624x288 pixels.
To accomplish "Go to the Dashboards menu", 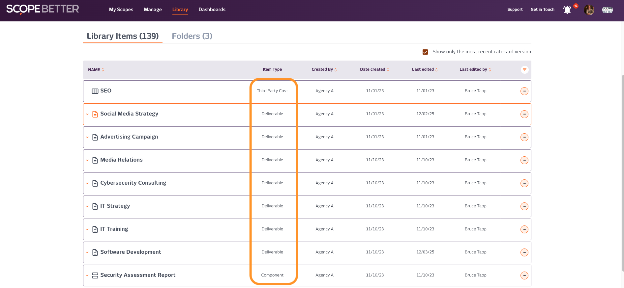I will [x=212, y=10].
